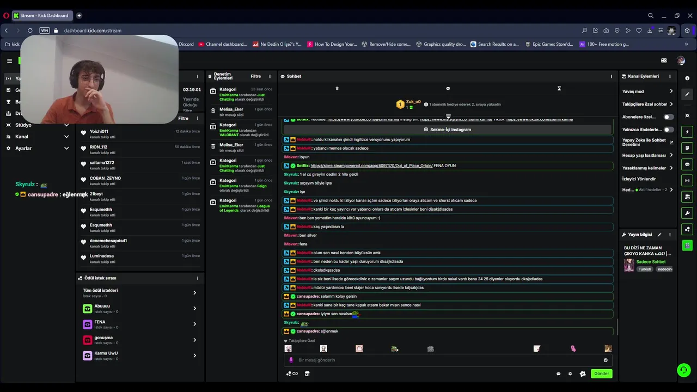Switch to Stream - Kick Dashboard browser tab
The width and height of the screenshot is (697, 392).
coord(41,16)
